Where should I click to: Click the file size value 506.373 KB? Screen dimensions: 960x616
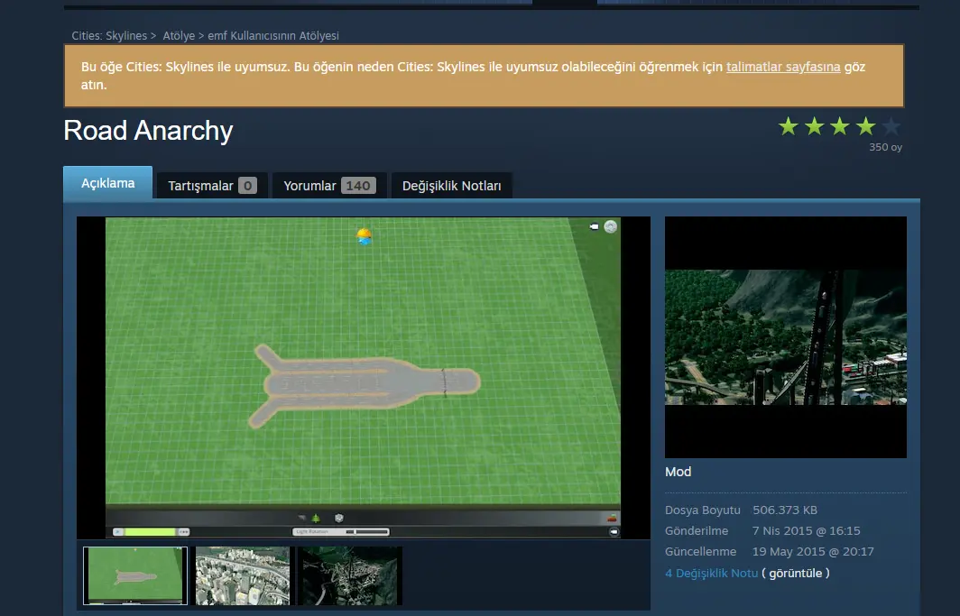click(785, 510)
